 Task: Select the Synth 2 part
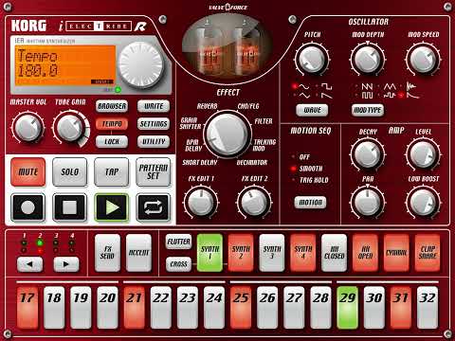click(x=241, y=253)
